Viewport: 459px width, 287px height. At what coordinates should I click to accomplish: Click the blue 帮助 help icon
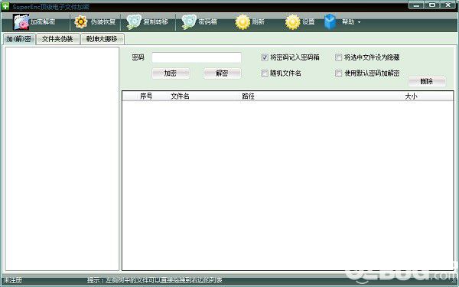click(x=330, y=22)
